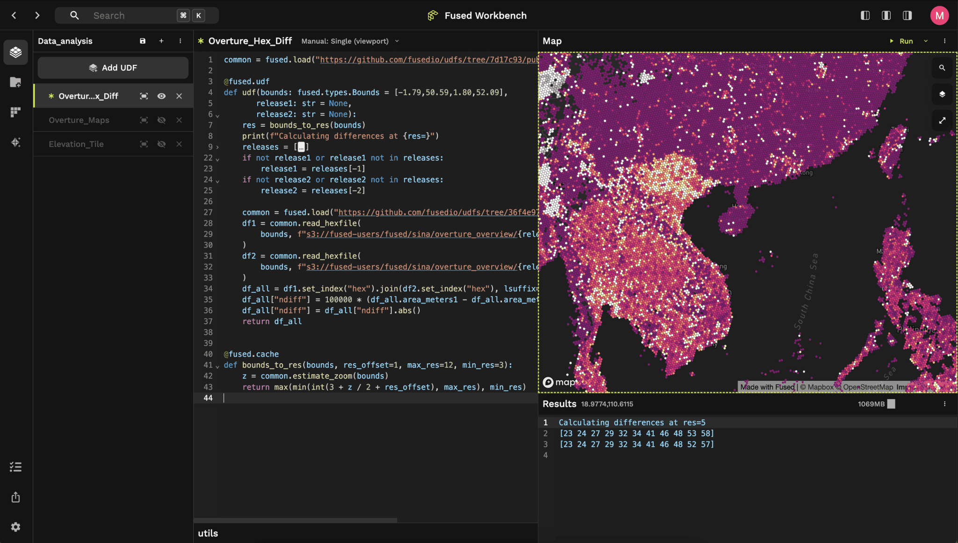Expand the Run options chevron
This screenshot has width=958, height=543.
926,41
